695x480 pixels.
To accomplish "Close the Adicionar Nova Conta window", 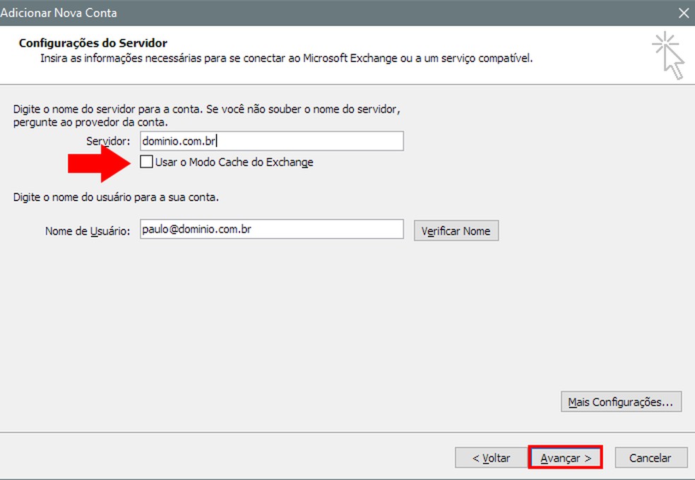I will pyautogui.click(x=680, y=13).
